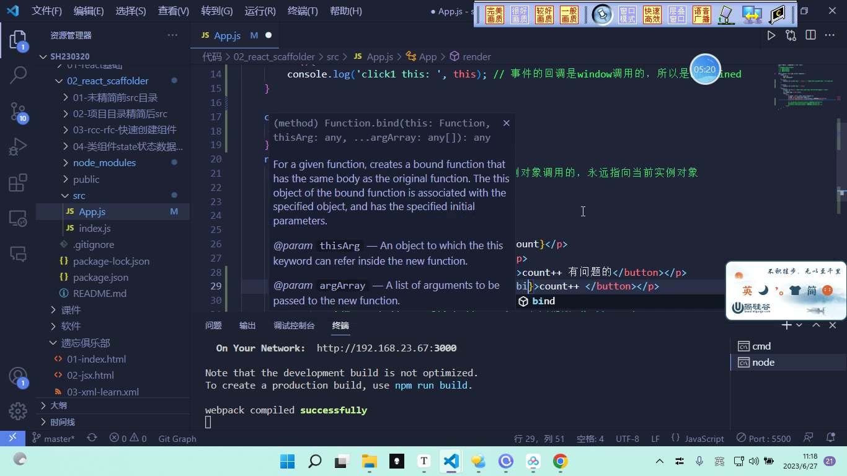Open the Manage gear in activity bar

coord(18,410)
